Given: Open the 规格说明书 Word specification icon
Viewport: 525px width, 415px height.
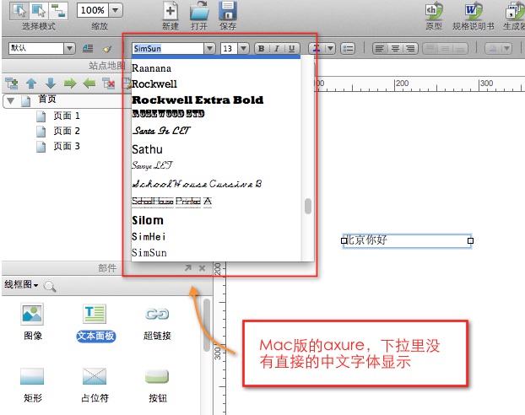Looking at the screenshot, I should pos(475,11).
